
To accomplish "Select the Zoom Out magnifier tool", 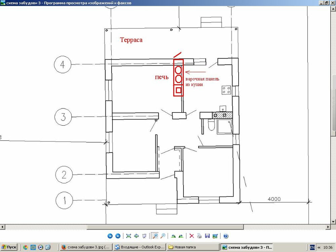I will tap(163, 236).
